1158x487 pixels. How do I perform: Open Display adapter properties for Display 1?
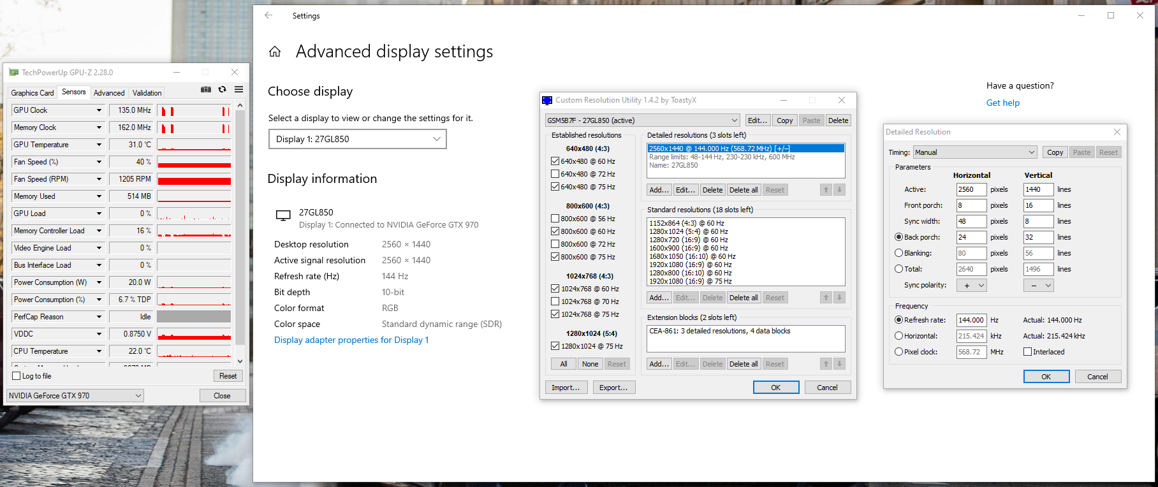coord(351,340)
